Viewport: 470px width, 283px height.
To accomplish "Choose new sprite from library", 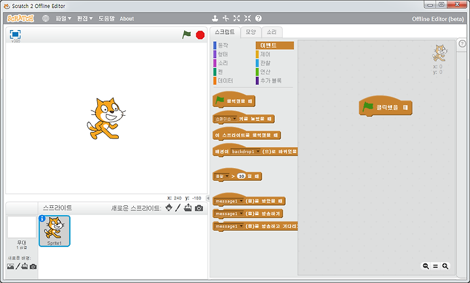I will coord(169,207).
